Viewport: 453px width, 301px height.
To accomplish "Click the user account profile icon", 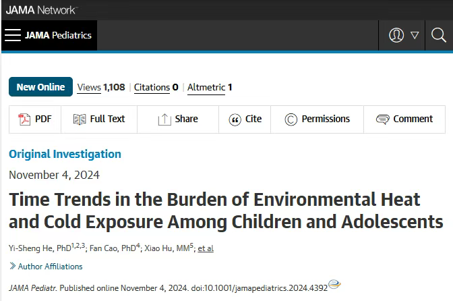I will click(x=396, y=35).
